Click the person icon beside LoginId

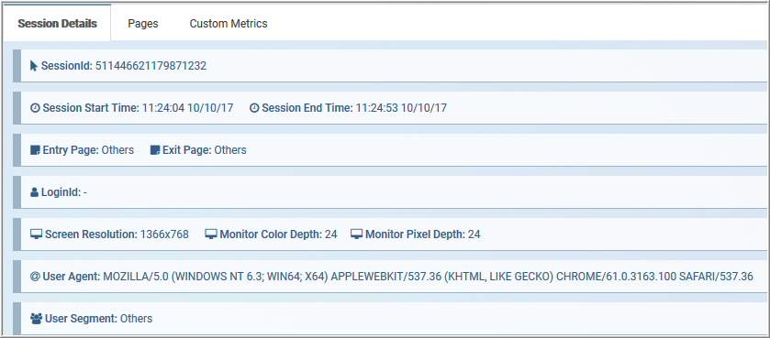(34, 192)
